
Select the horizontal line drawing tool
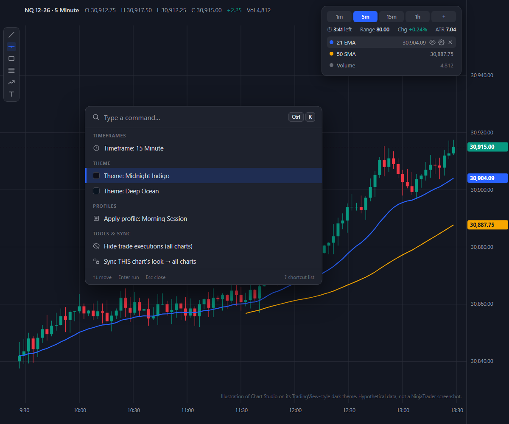11,47
